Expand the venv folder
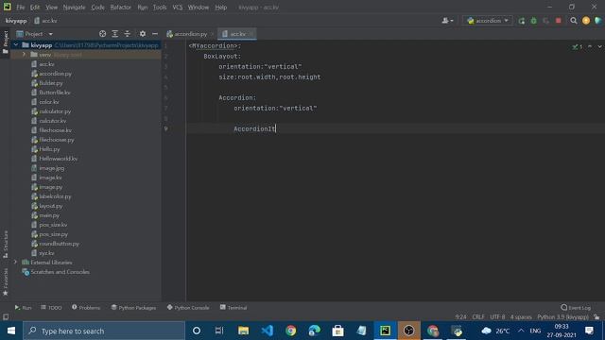Image resolution: width=605 pixels, height=340 pixels. click(24, 55)
